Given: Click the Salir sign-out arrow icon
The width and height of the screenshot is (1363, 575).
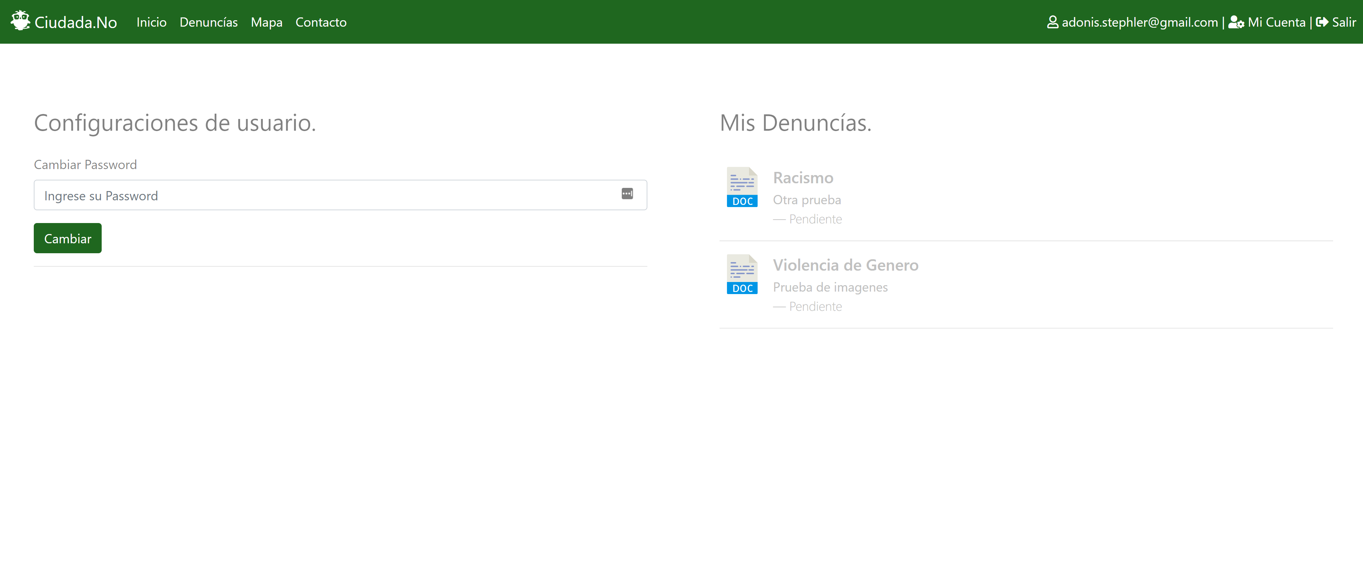Looking at the screenshot, I should point(1322,22).
